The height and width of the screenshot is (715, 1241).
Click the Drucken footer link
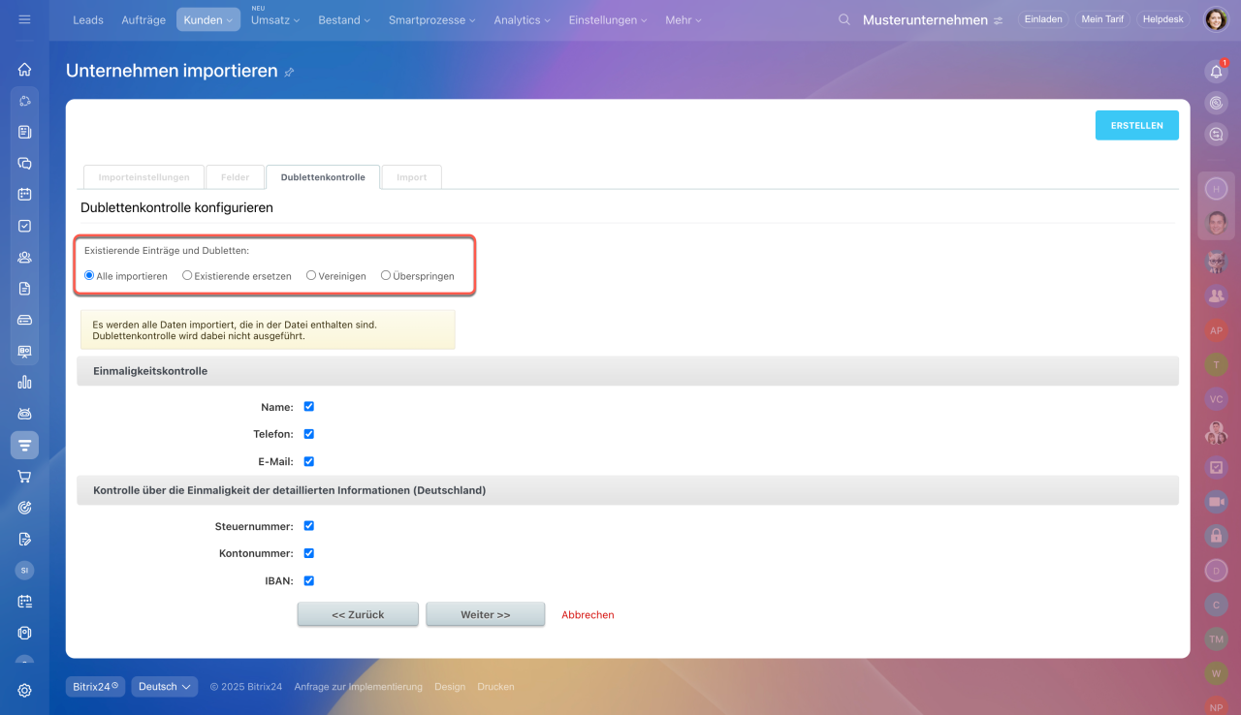tap(495, 687)
